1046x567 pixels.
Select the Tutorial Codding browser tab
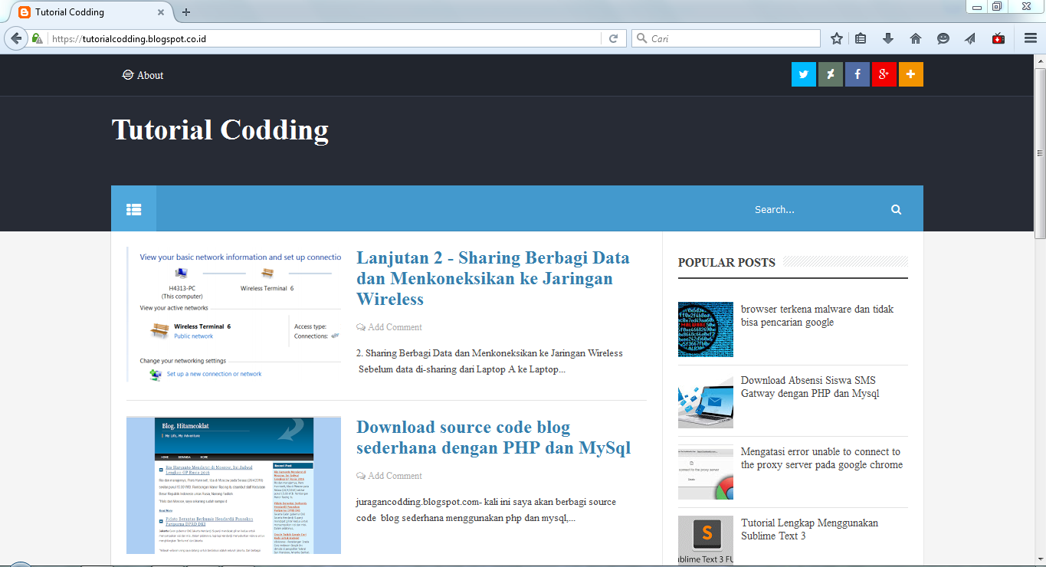84,11
